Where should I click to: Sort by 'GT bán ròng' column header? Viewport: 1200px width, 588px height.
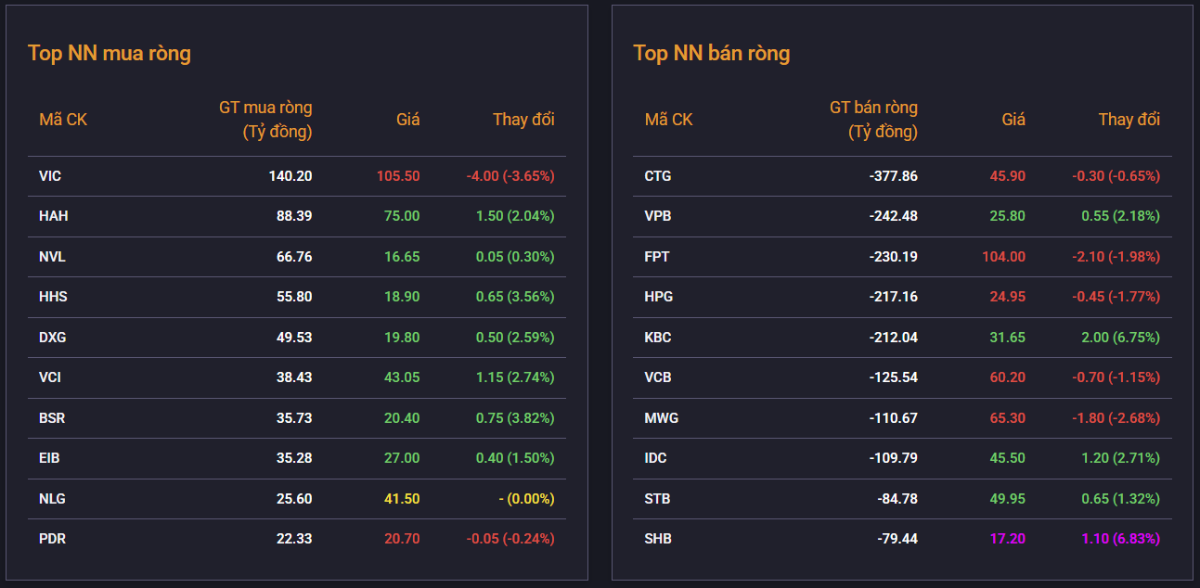point(872,120)
